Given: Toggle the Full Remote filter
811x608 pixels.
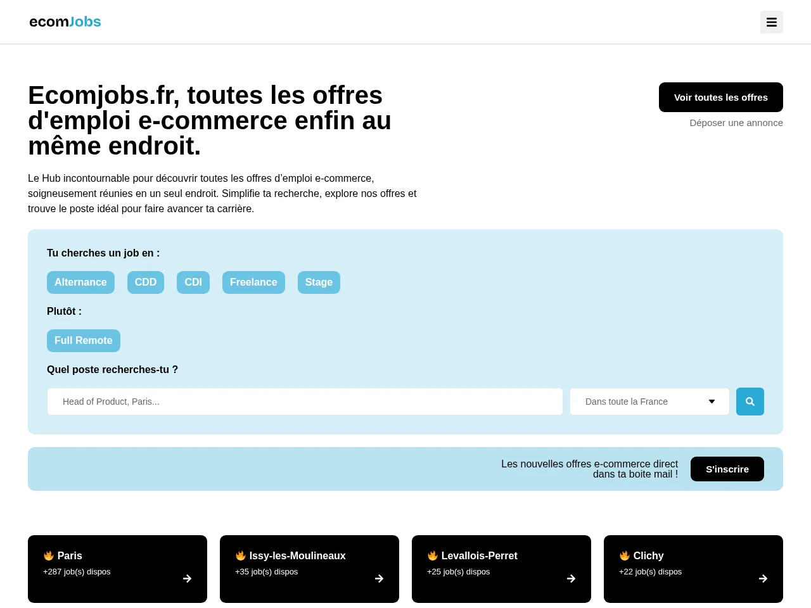Looking at the screenshot, I should 84,341.
